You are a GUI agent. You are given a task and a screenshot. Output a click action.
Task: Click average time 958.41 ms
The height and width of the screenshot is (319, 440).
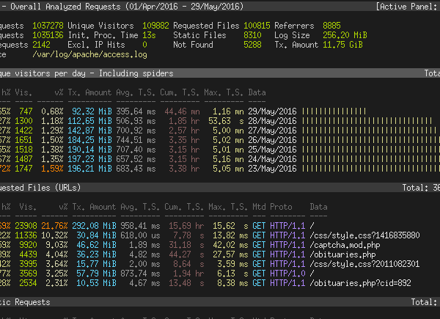coord(140,226)
